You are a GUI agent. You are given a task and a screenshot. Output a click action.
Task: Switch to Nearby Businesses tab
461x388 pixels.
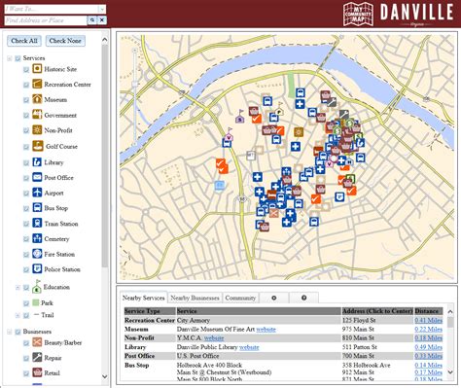point(195,298)
